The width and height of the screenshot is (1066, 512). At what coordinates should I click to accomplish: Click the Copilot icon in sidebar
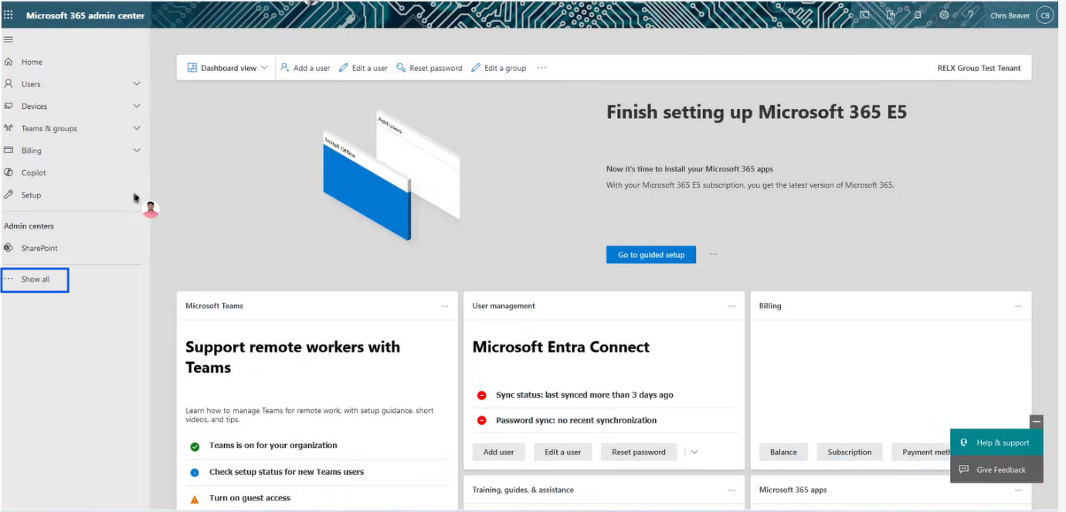(8, 172)
